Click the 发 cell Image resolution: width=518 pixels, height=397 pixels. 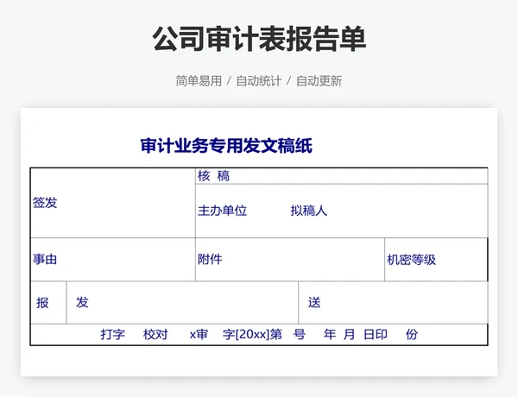(182, 303)
